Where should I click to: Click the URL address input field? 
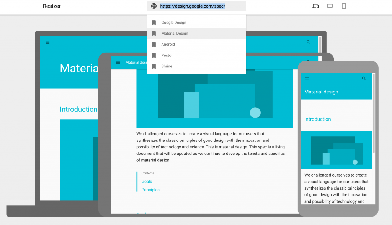[196, 6]
